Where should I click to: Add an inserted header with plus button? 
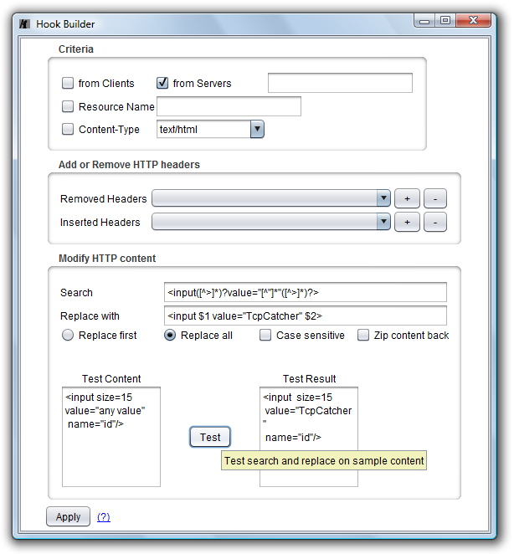click(x=407, y=222)
